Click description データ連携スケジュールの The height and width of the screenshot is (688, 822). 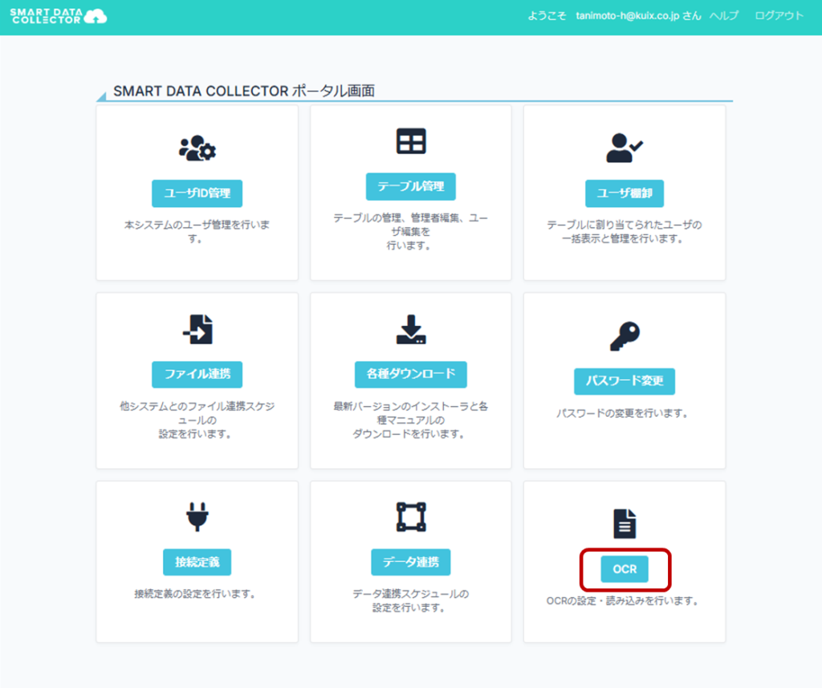pyautogui.click(x=410, y=594)
